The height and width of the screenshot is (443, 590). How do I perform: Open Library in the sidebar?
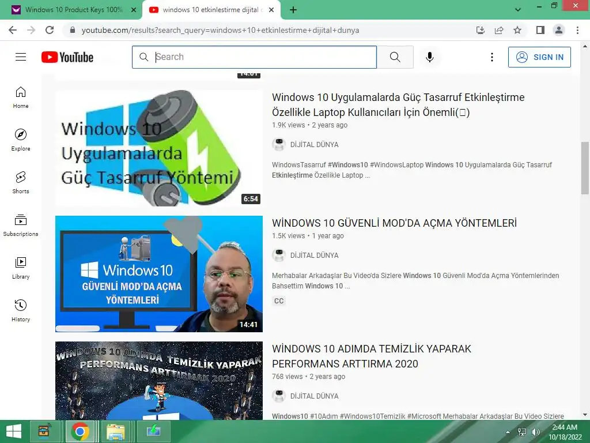tap(21, 268)
